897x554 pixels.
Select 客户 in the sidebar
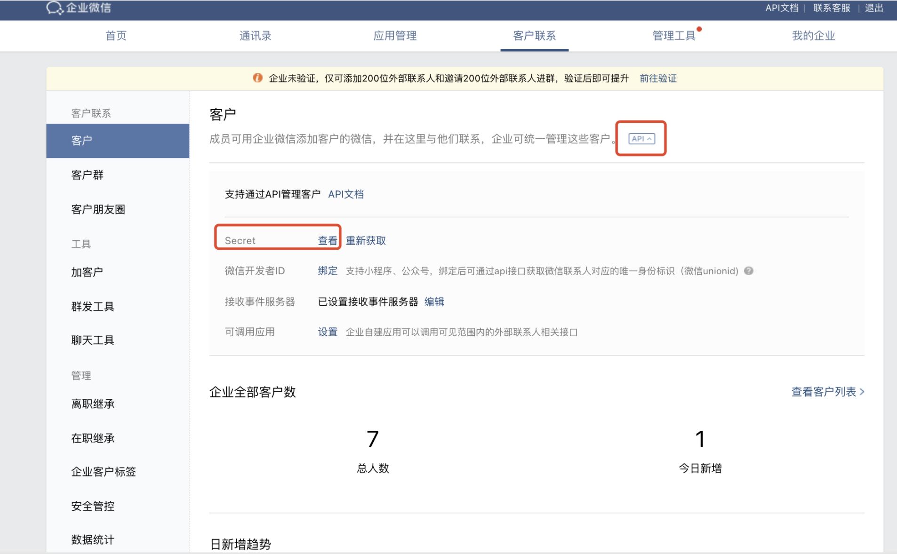tap(118, 141)
